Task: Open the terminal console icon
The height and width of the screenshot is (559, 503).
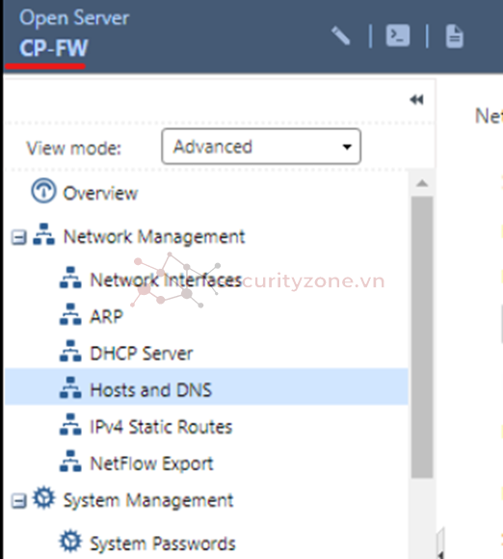Action: pos(397,36)
